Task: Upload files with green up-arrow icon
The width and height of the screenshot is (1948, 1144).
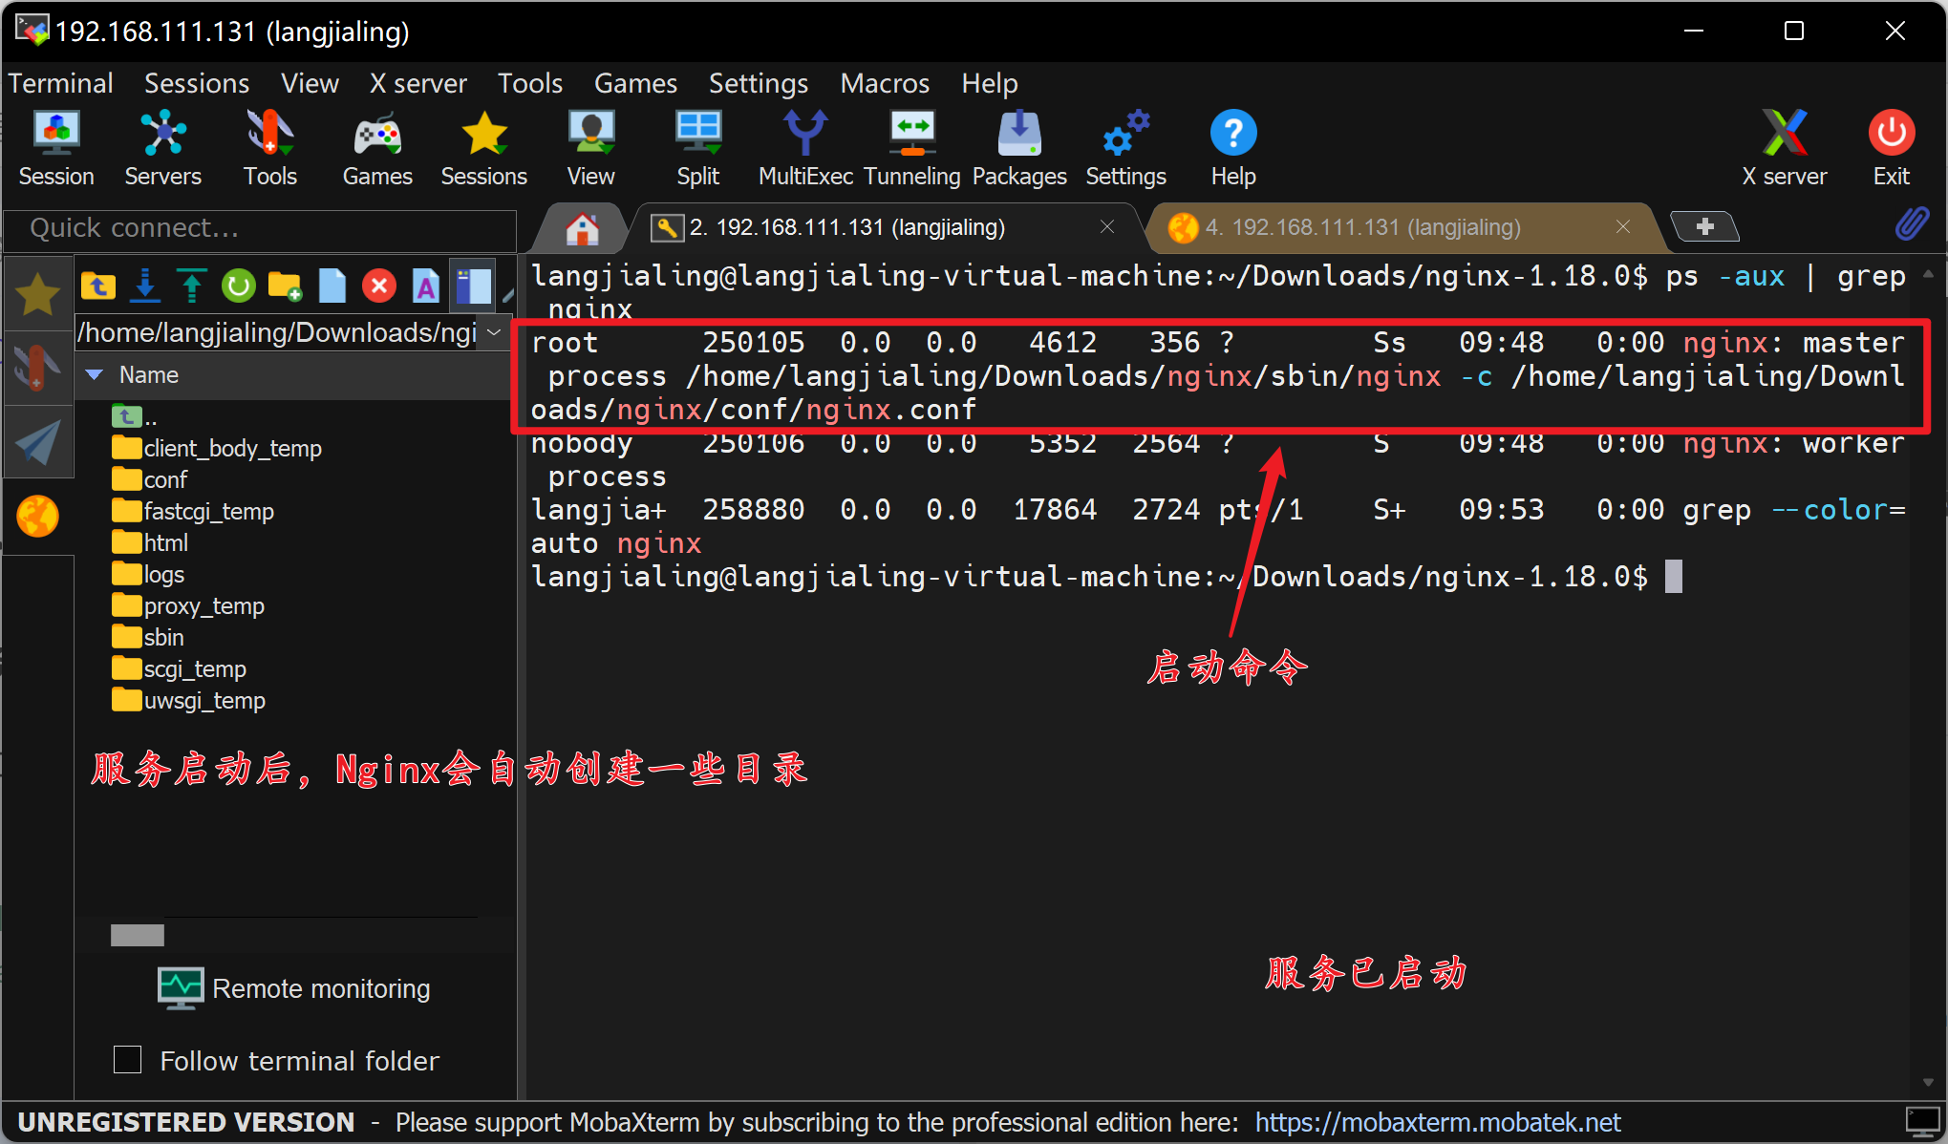Action: 192,286
